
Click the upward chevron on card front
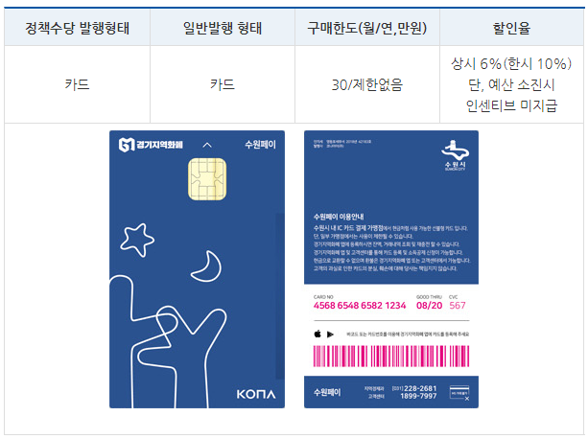point(207,145)
